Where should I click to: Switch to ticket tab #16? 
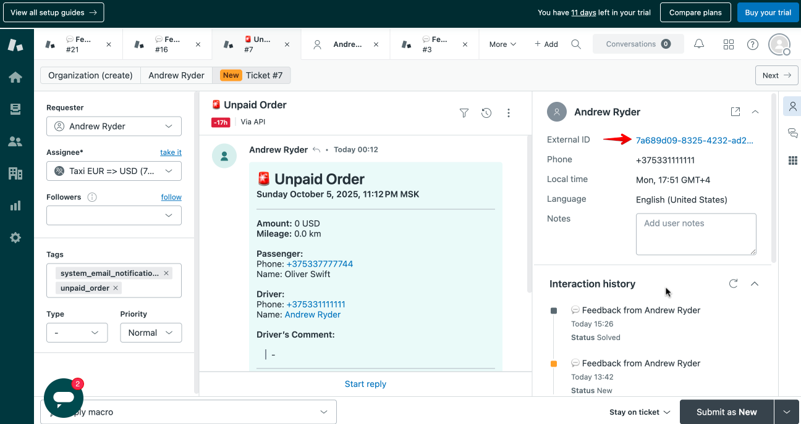tap(167, 44)
